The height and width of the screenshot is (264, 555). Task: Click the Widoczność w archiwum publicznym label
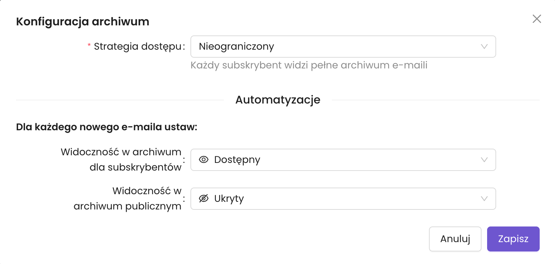click(127, 198)
